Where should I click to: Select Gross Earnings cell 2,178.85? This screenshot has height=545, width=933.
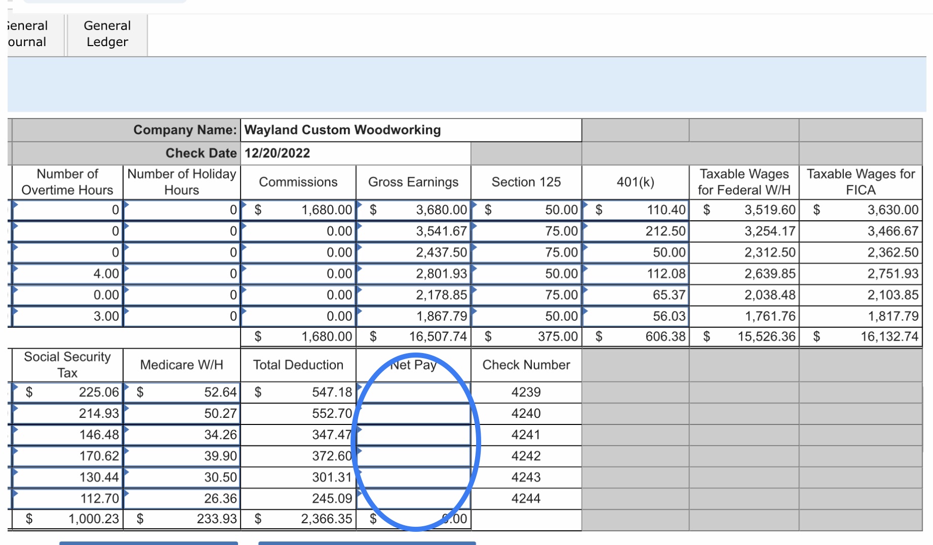pos(414,295)
